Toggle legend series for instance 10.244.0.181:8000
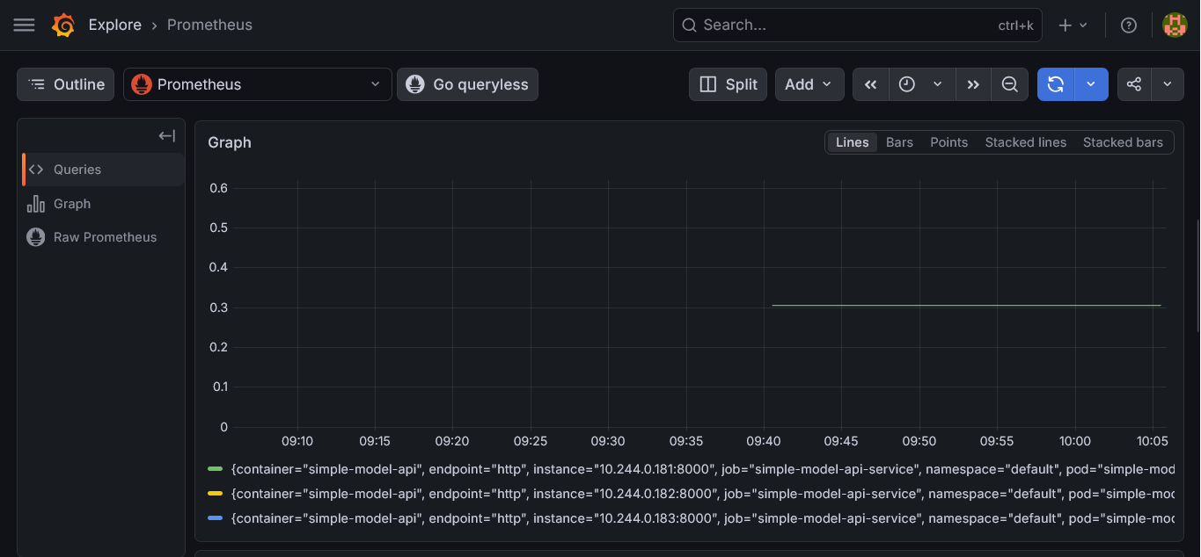Image resolution: width=1201 pixels, height=557 pixels. coord(702,470)
